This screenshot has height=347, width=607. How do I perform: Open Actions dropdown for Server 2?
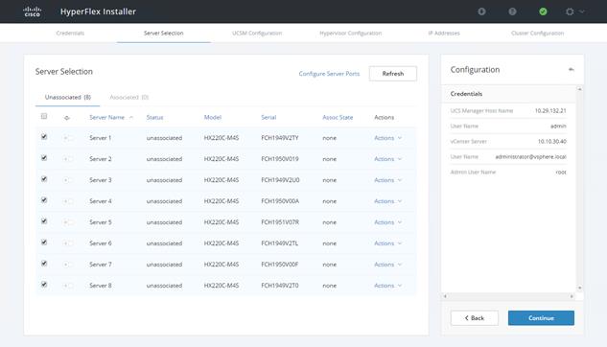click(388, 159)
